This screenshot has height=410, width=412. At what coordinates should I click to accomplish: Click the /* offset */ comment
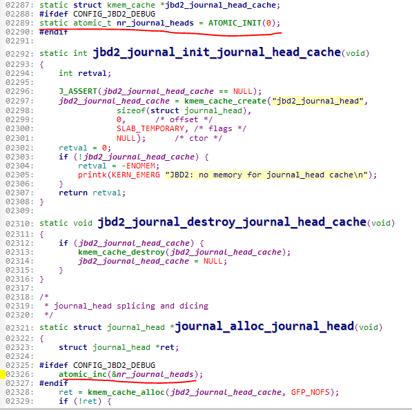tap(184, 119)
